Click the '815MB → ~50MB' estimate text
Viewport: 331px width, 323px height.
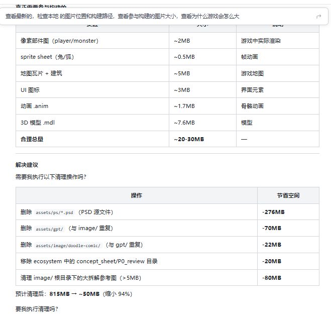tap(74, 294)
